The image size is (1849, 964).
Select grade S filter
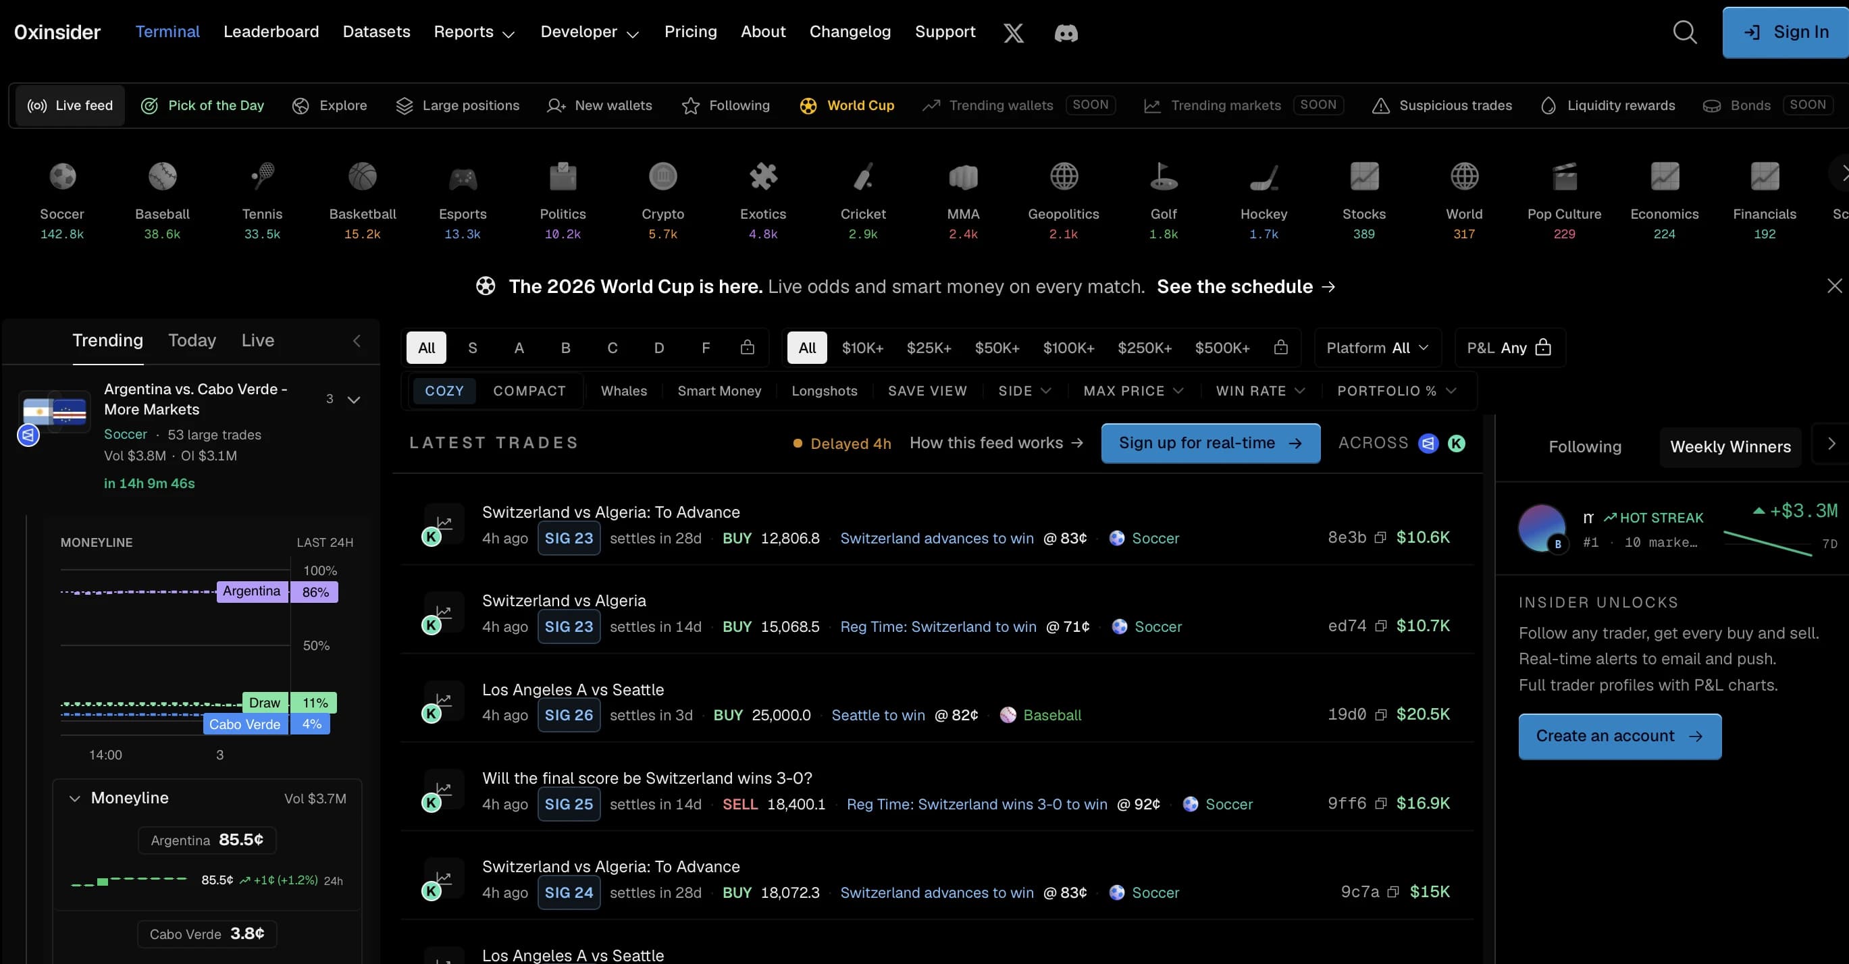(x=472, y=348)
